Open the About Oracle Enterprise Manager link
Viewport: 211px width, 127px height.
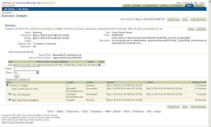pyautogui.click(x=17, y=122)
